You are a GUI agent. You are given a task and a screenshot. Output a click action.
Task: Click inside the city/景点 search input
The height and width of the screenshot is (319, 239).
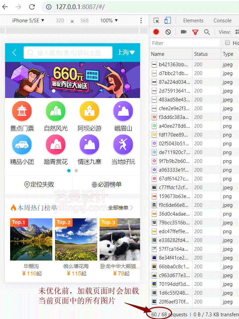click(x=68, y=52)
